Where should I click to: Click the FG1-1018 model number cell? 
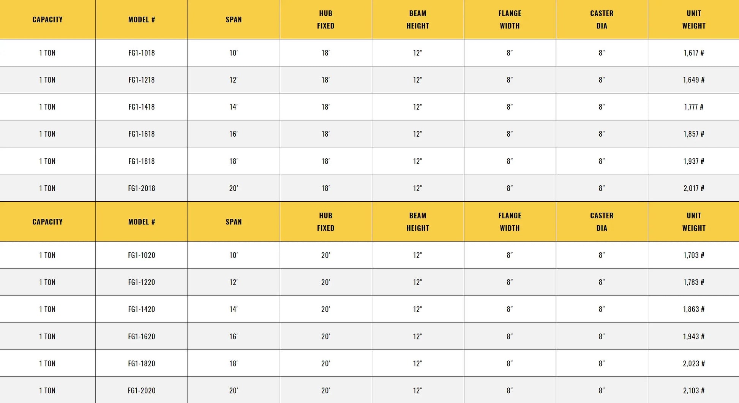pos(141,53)
